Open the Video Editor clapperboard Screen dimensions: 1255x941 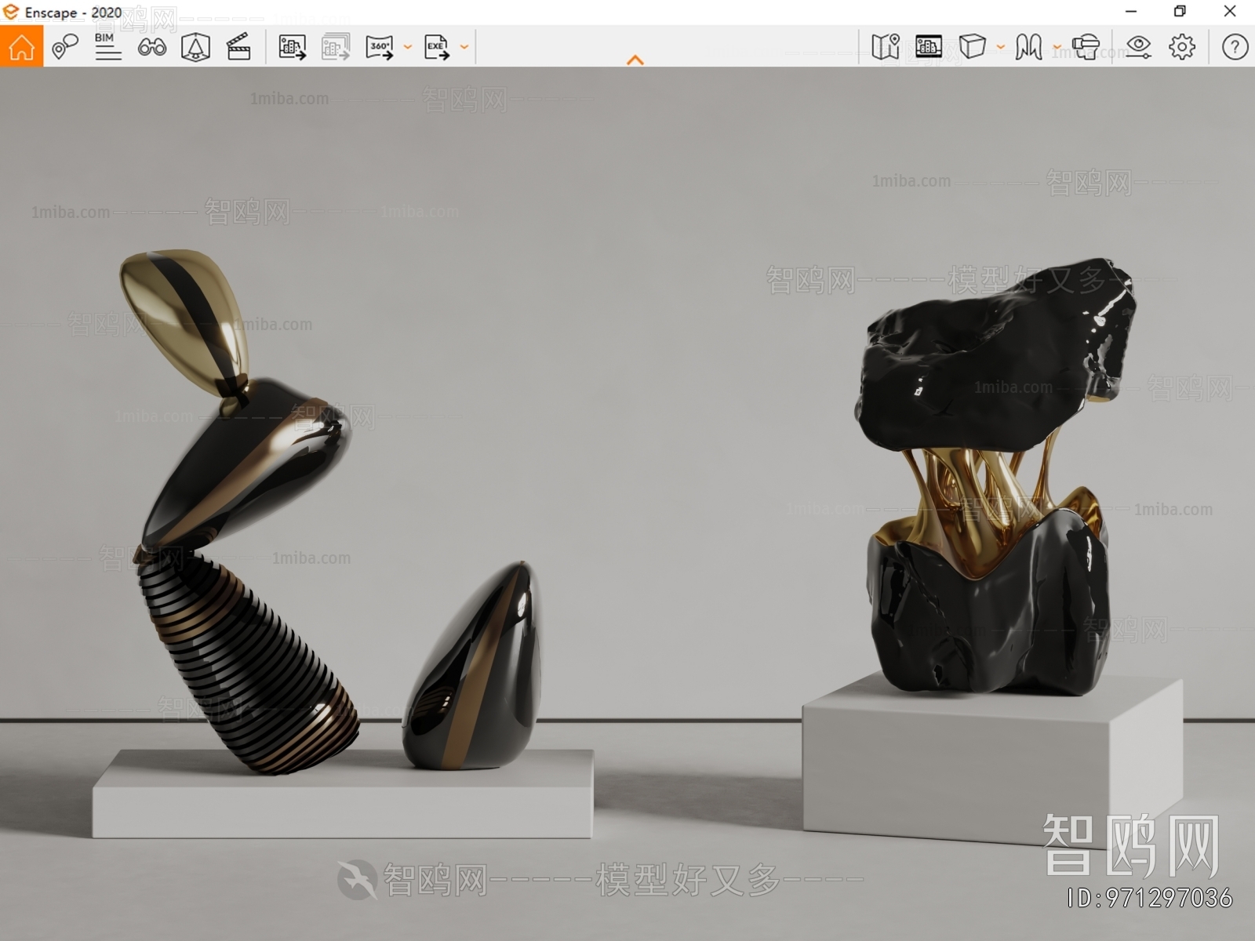[238, 47]
